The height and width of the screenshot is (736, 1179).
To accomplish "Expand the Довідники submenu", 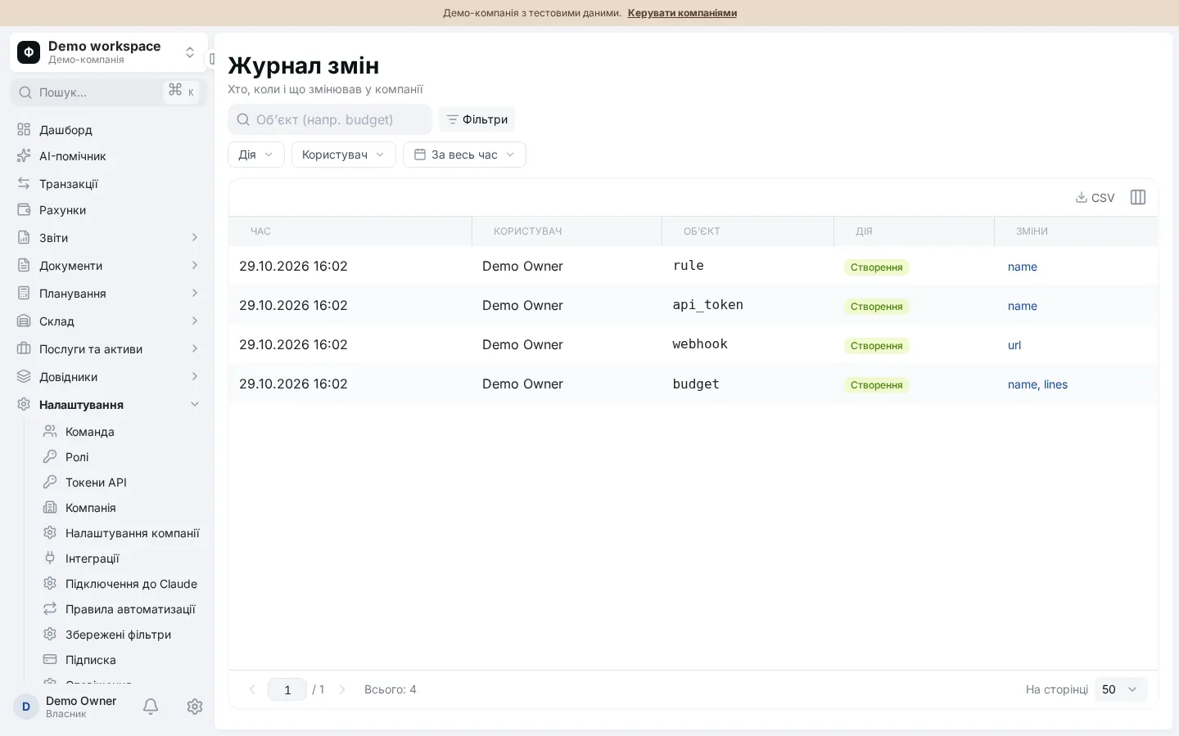I will [108, 377].
